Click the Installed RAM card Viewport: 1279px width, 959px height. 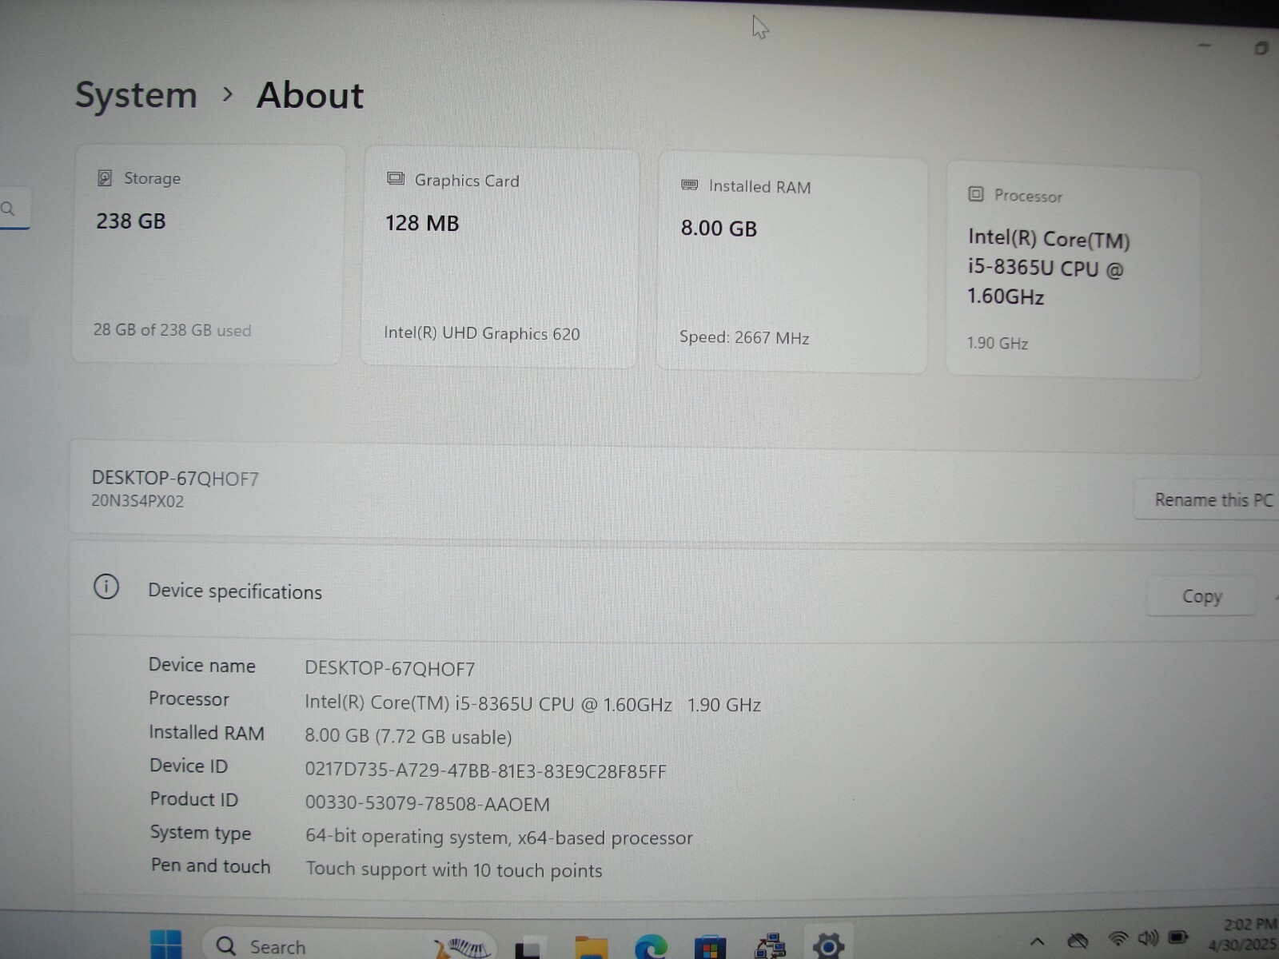coord(791,264)
